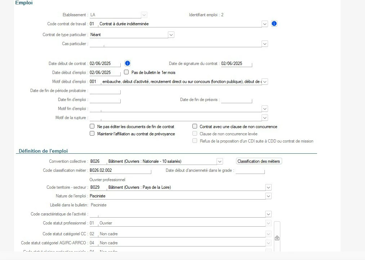The image size is (365, 262).
Task: Click 'Pisciniste' next to Libellé dans le bulletin
Action: pyautogui.click(x=98, y=205)
